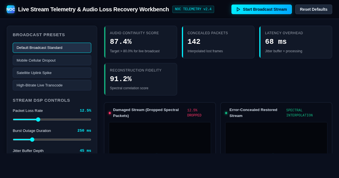Click the 12.5% DROPPED label
This screenshot has width=339, height=178.
(194, 113)
